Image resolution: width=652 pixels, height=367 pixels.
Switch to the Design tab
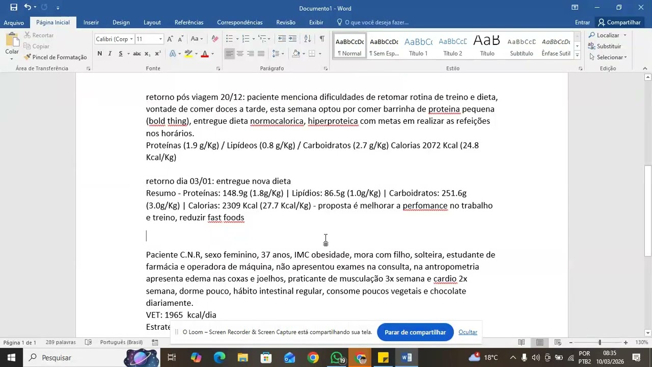click(121, 22)
